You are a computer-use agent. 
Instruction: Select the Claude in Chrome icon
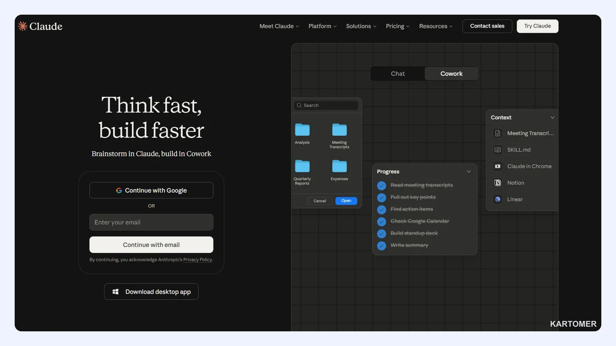pyautogui.click(x=498, y=166)
